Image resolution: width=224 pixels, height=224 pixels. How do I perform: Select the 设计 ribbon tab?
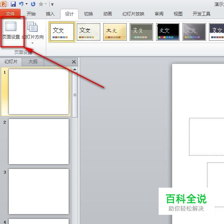point(69,14)
